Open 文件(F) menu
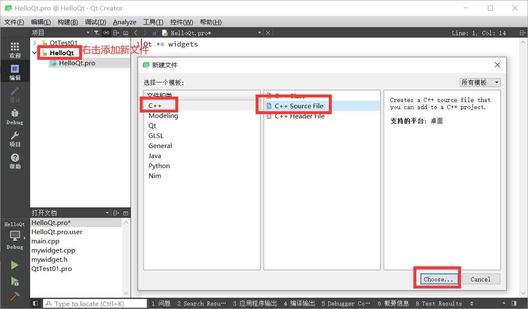The height and width of the screenshot is (309, 528). pyautogui.click(x=14, y=22)
